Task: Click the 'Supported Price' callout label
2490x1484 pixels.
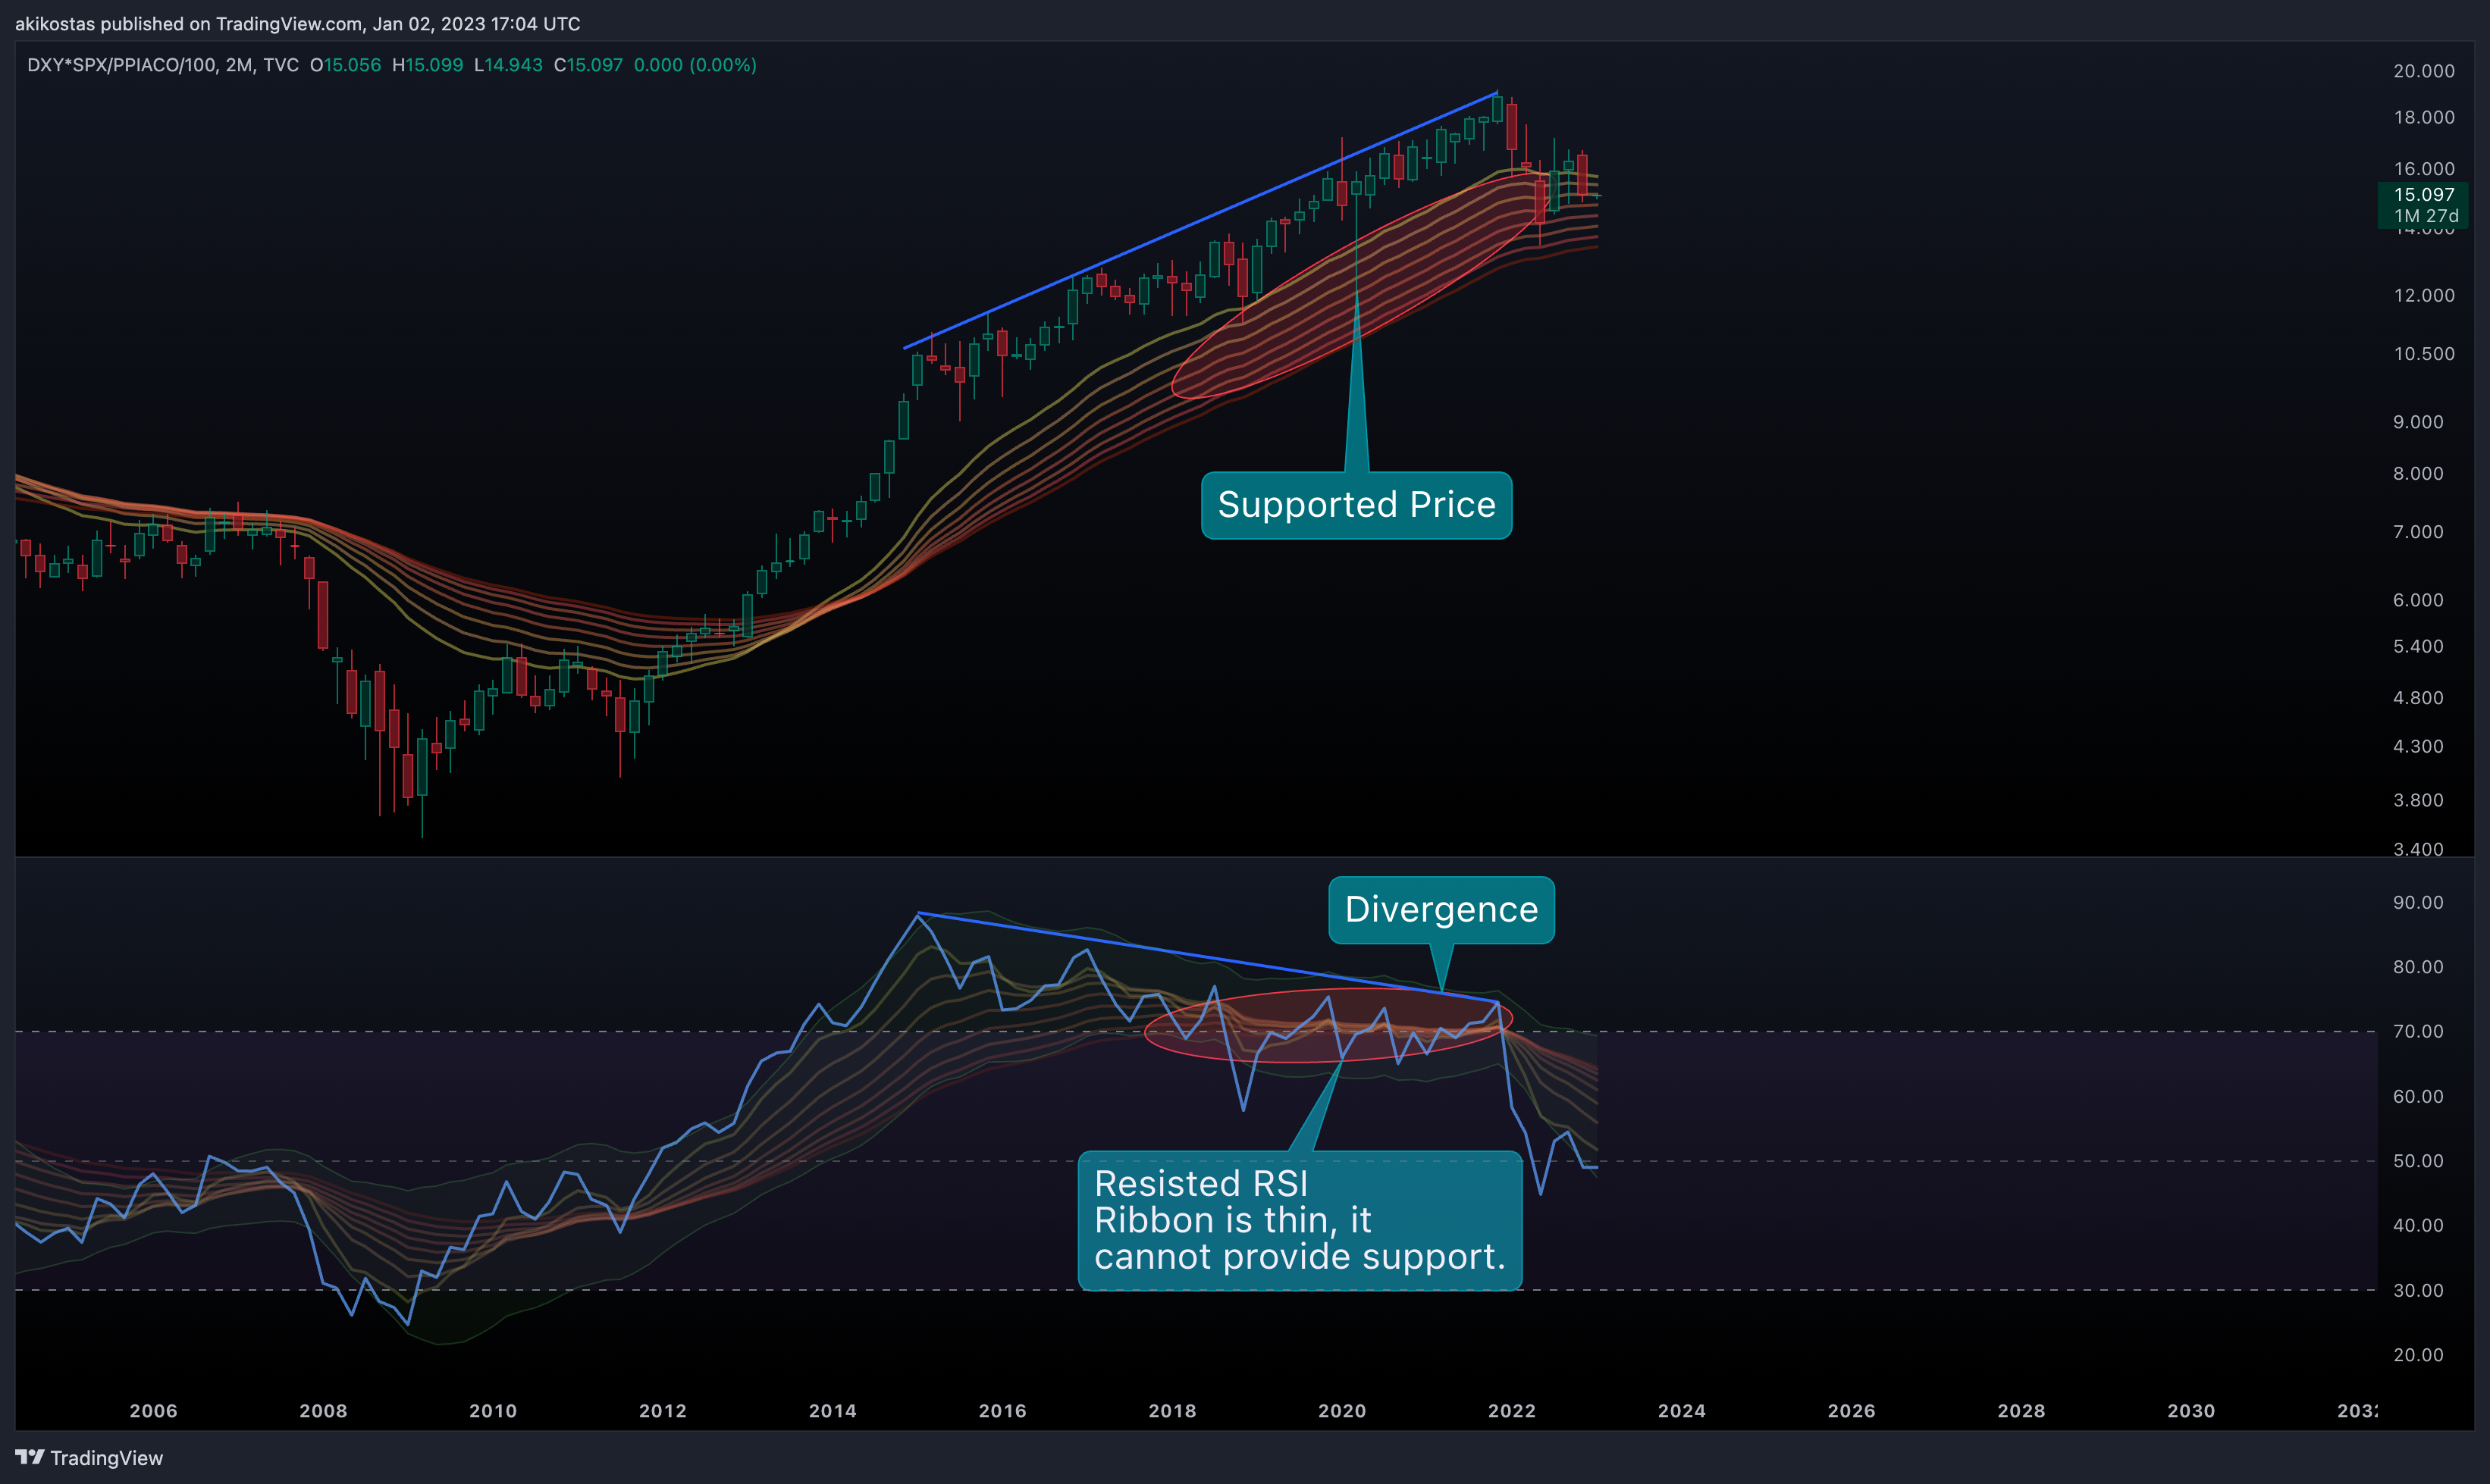Action: coord(1356,505)
